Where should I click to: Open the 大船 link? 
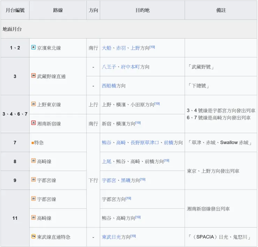106,48
